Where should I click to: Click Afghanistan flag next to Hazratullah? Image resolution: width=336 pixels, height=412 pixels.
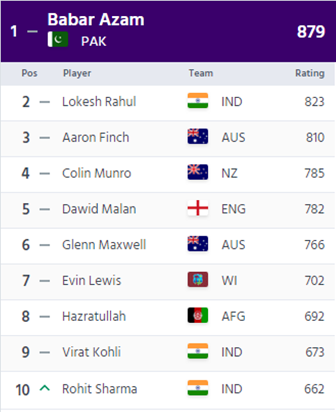pos(198,315)
